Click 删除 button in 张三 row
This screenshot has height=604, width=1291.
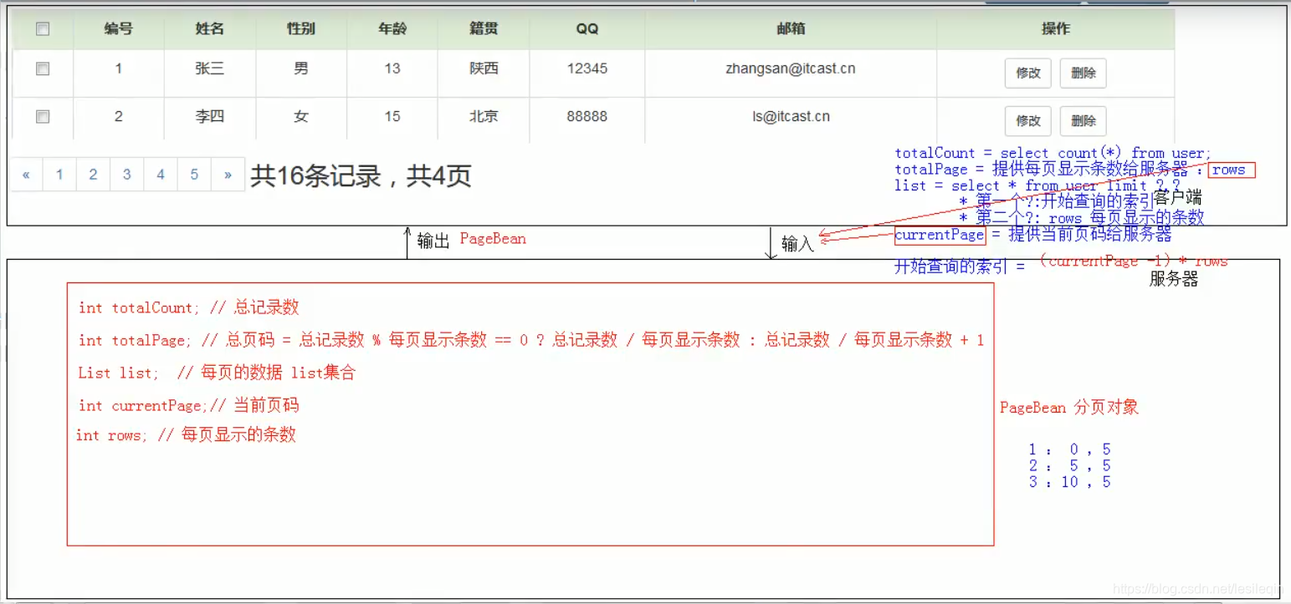1083,73
